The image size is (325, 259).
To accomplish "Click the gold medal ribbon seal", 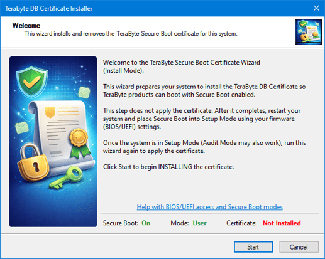I will (80, 142).
